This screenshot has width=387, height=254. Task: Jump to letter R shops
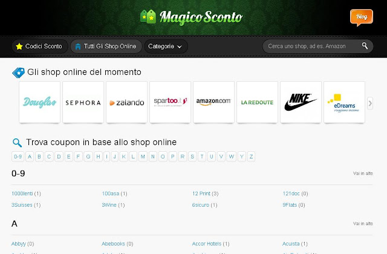click(183, 157)
